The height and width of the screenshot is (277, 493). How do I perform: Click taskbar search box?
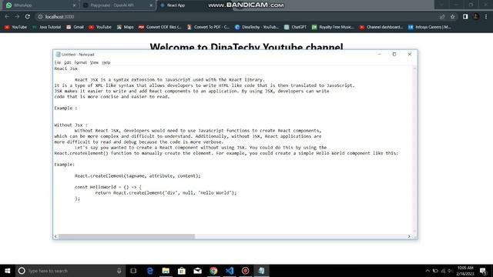click(x=70, y=271)
